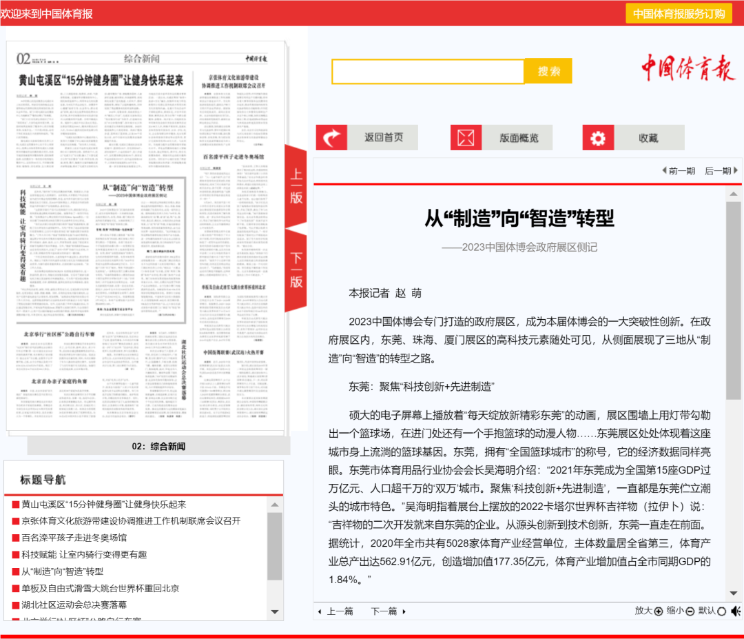Click the gear icon beside 收藏
Screen dimensions: 744x639
click(x=598, y=138)
